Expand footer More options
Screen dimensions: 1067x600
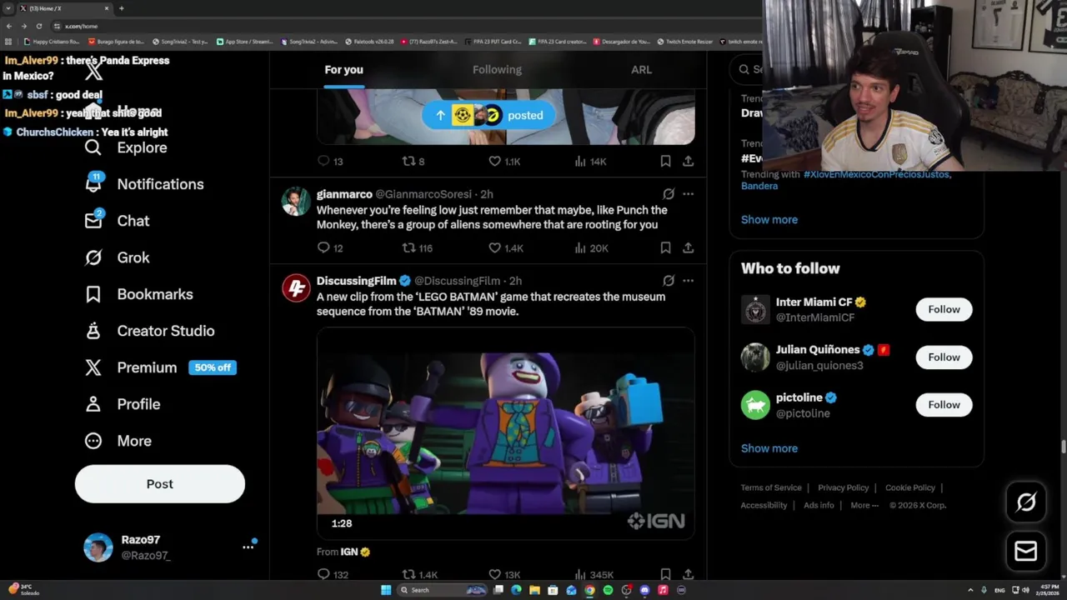click(864, 505)
